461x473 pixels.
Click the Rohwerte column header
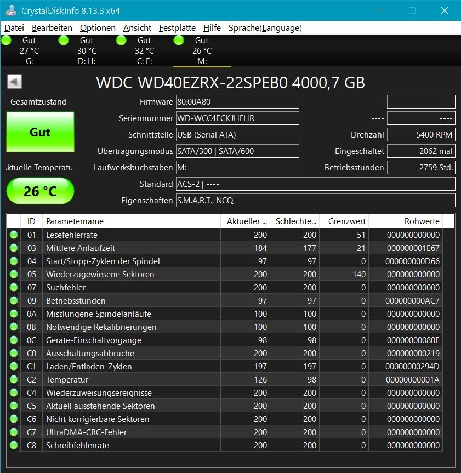[406, 221]
